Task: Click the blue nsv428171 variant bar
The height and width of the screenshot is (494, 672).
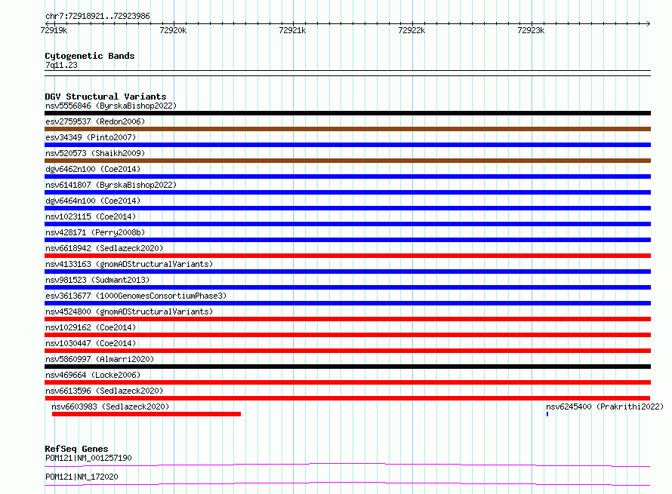Action: pos(347,240)
